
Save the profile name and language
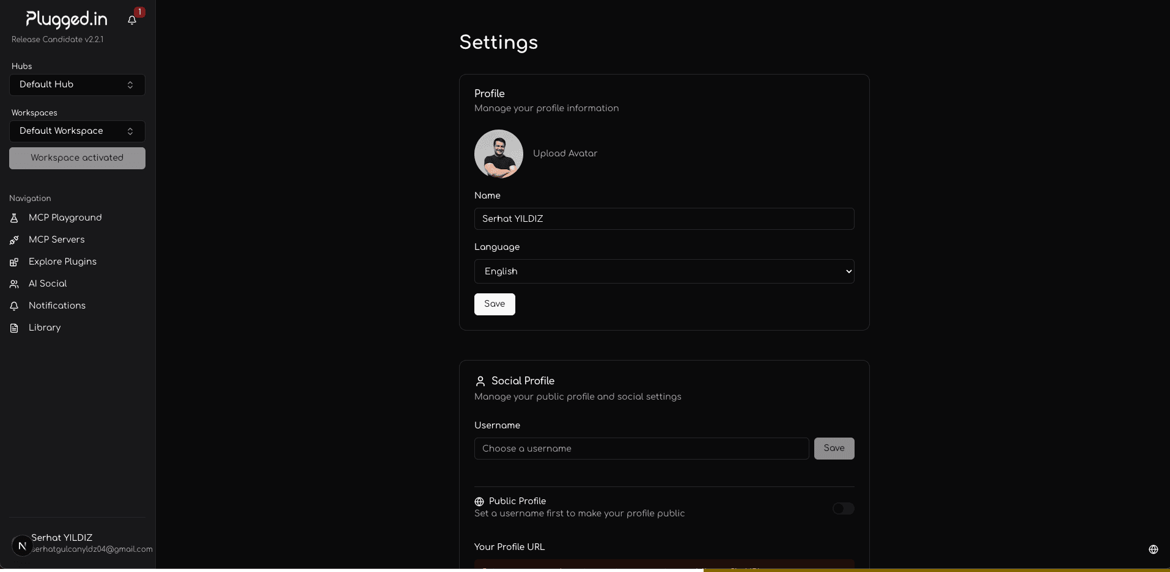[495, 304]
